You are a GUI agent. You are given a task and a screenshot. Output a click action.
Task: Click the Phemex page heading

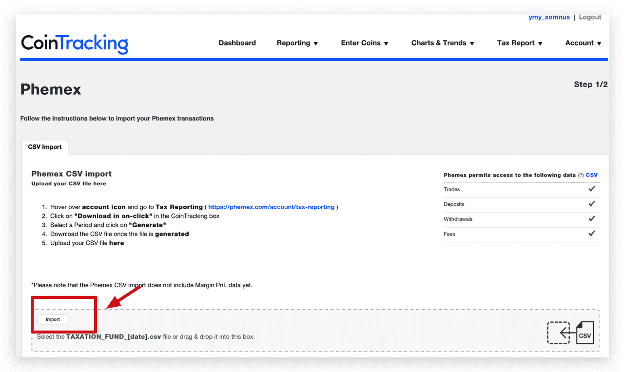tap(51, 90)
